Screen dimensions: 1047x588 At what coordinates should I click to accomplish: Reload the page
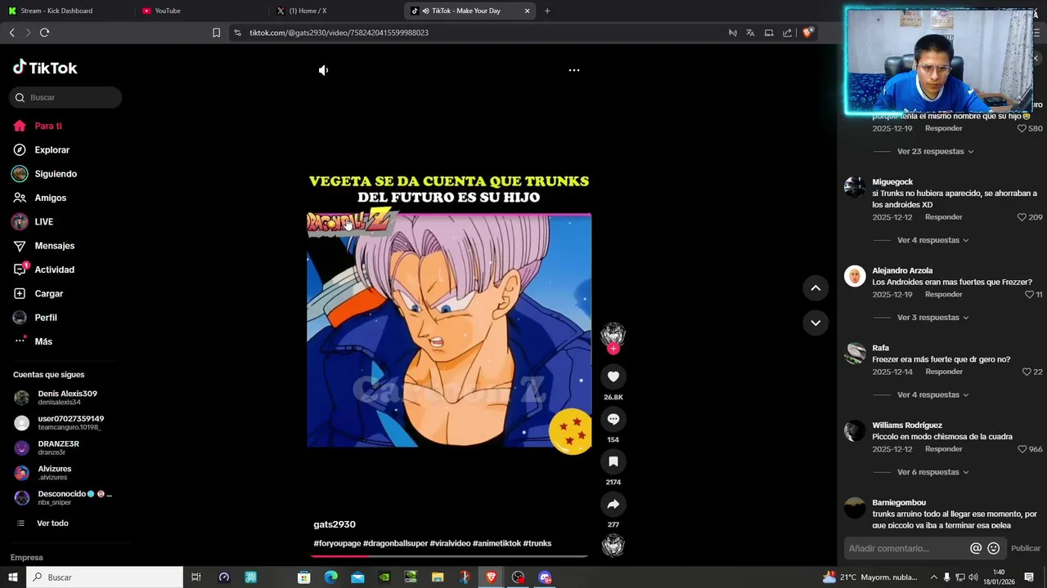pos(44,33)
